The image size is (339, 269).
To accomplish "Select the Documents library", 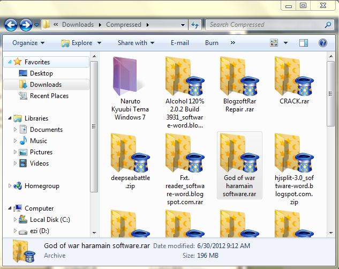I will (x=46, y=130).
